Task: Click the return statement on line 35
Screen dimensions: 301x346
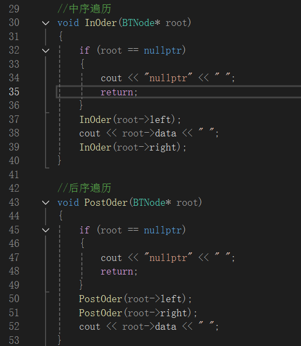Action: pos(119,92)
